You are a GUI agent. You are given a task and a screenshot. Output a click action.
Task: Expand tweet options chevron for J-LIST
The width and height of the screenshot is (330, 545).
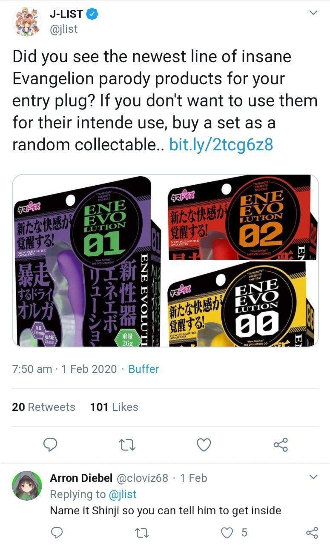pyautogui.click(x=313, y=13)
